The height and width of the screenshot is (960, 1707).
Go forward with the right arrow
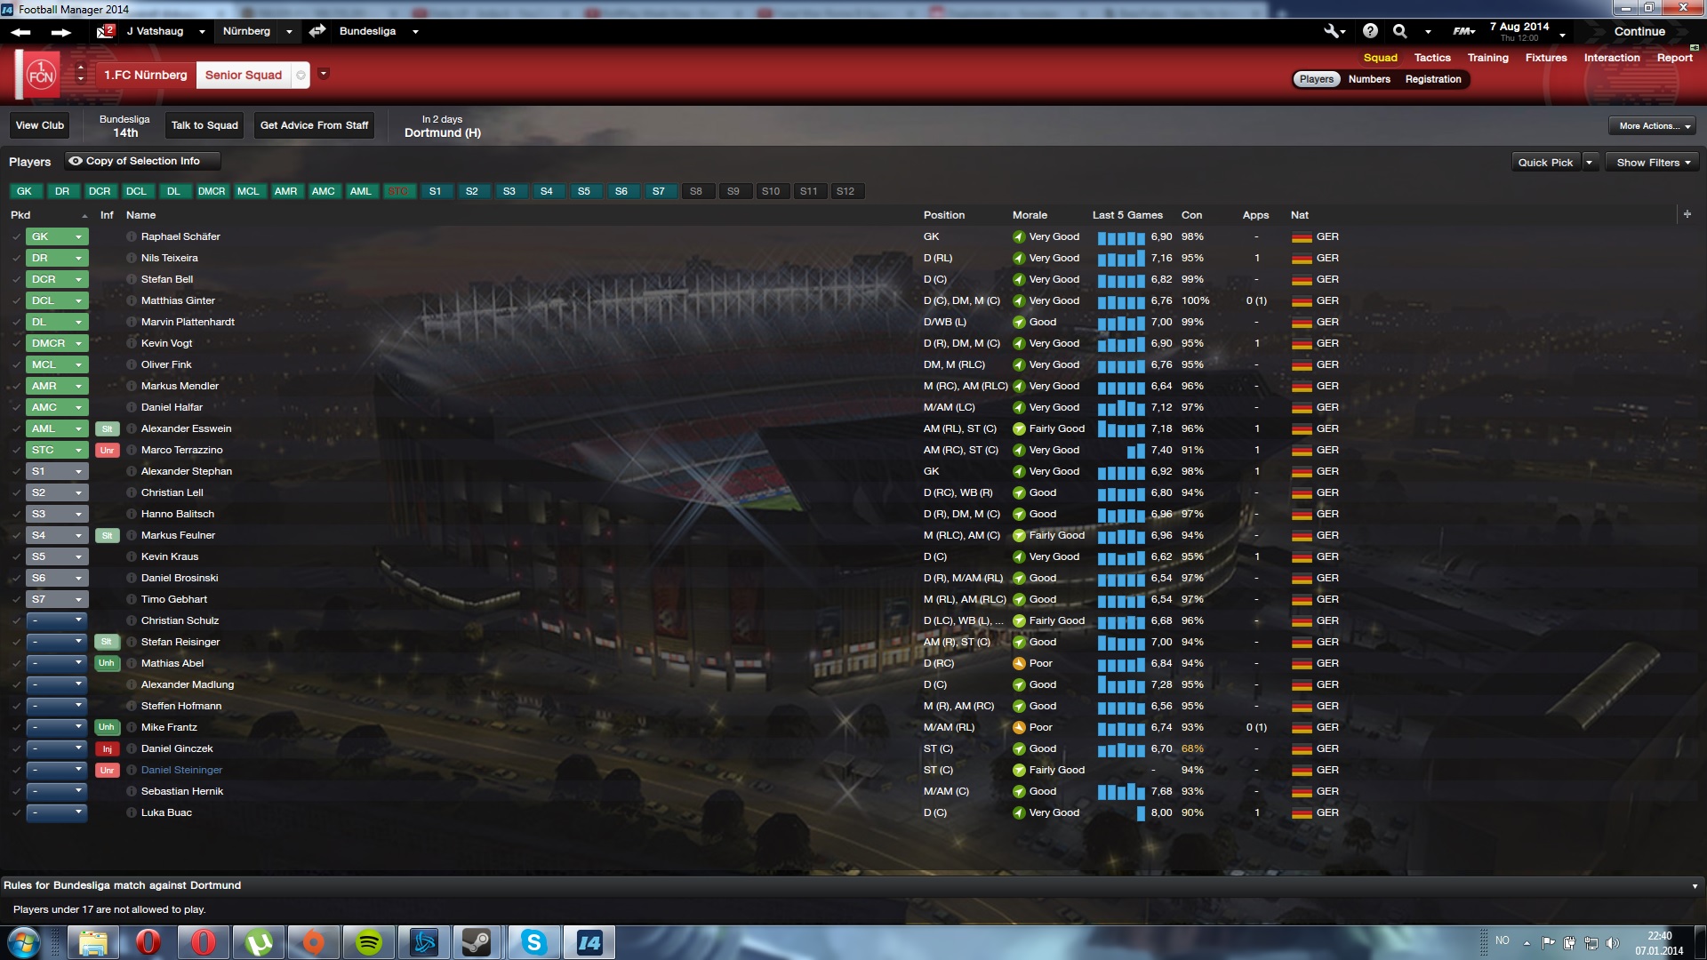(x=61, y=32)
